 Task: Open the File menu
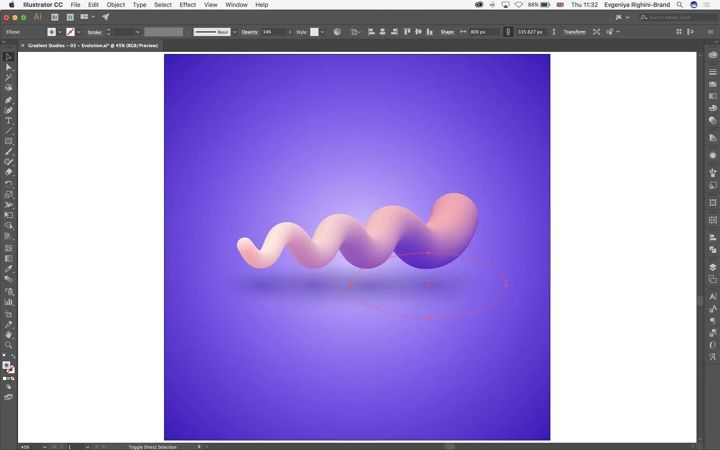[76, 5]
